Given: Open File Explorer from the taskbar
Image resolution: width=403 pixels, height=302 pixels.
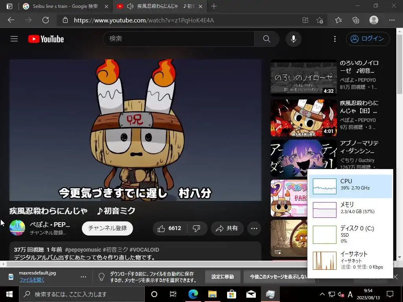Looking at the screenshot, I should [212, 294].
